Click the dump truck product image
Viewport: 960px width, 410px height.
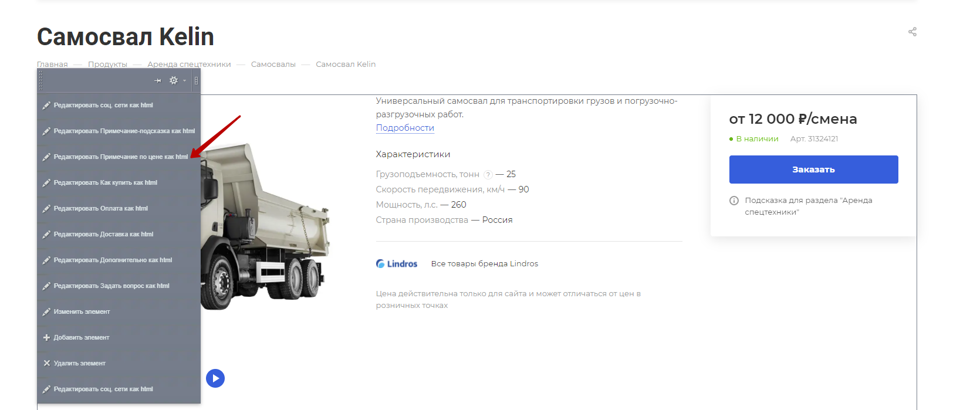coord(265,226)
